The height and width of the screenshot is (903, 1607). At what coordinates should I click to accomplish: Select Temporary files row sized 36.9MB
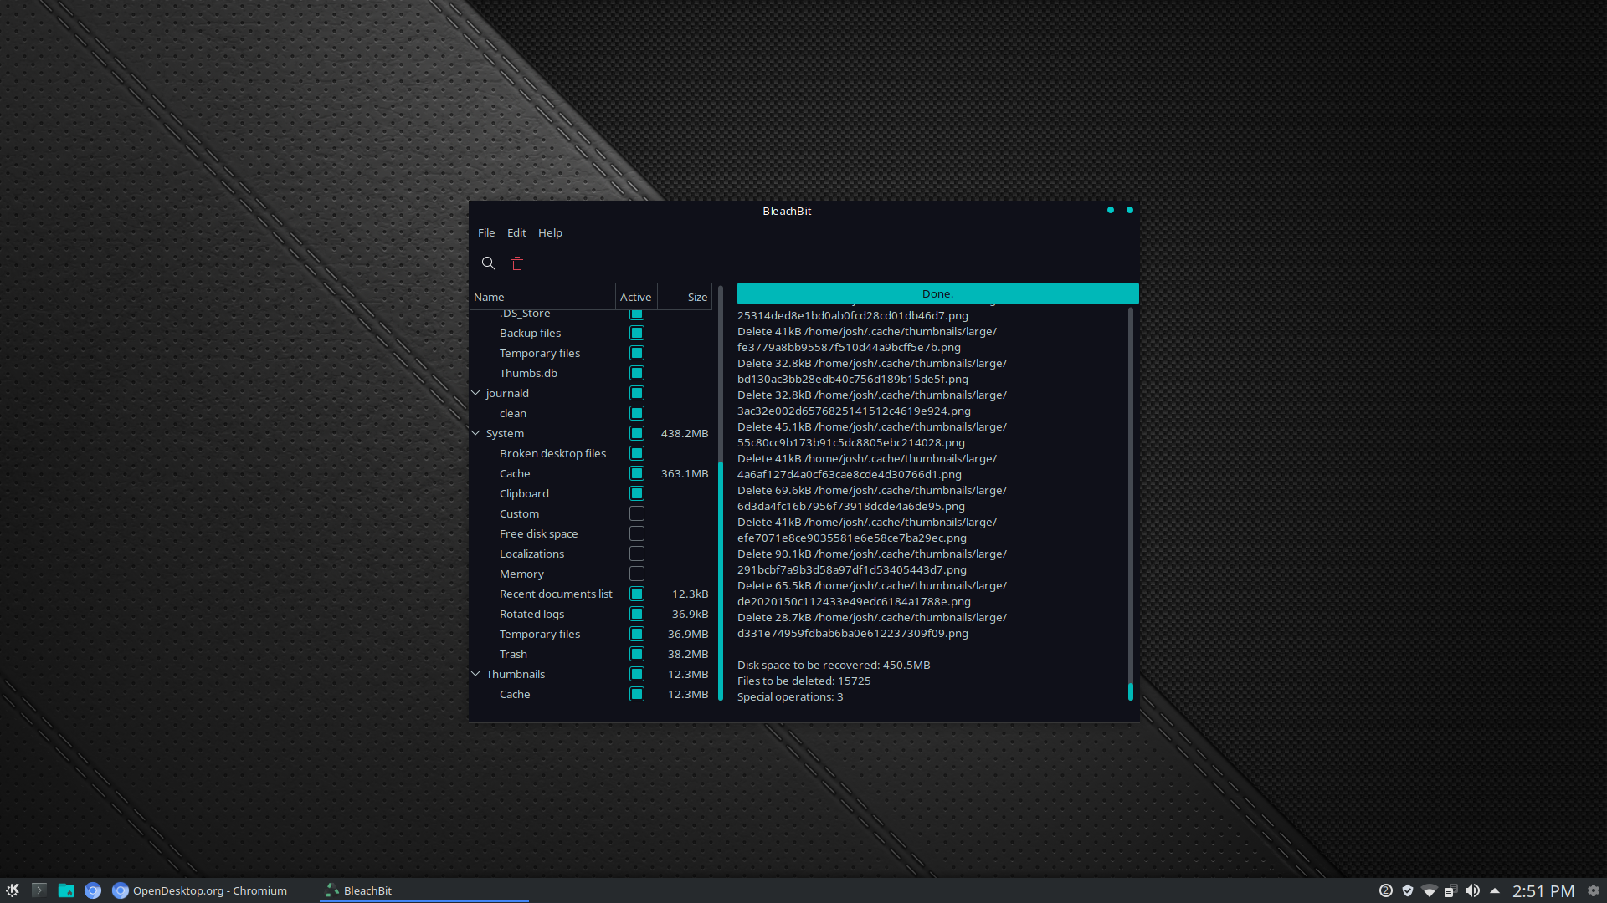click(x=590, y=634)
